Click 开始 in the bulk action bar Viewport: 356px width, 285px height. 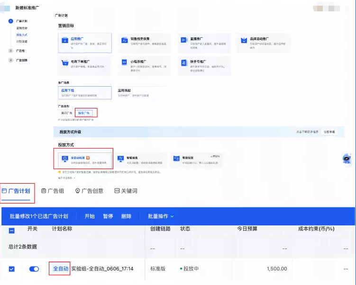(x=90, y=216)
